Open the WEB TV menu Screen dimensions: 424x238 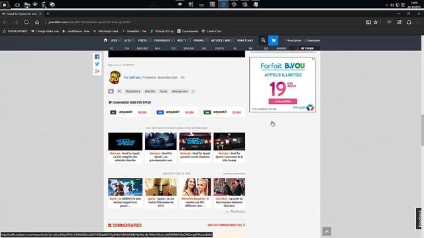click(182, 40)
